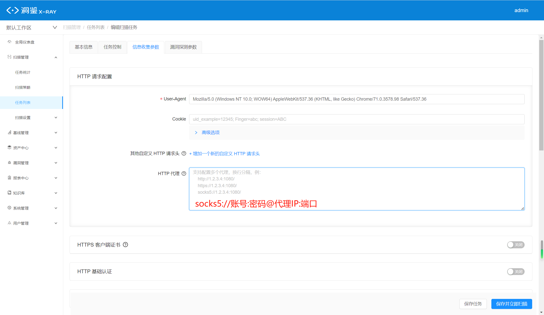Viewport: 544px width, 315px height.
Task: Enable the HTTP 基础认证 switch
Action: (516, 271)
